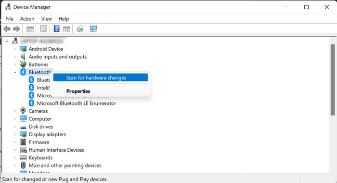Viewport: 337px width, 183px height.
Task: Click the Mice and other pointing devices icon
Action: 23,165
